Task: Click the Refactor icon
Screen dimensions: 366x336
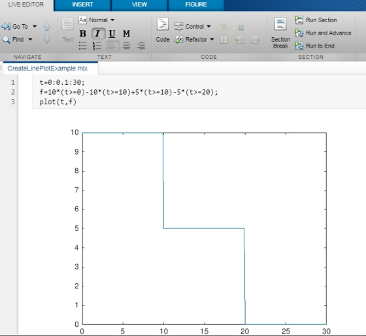Action: [x=179, y=39]
